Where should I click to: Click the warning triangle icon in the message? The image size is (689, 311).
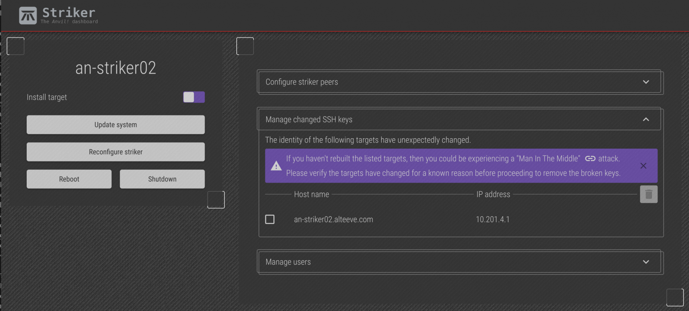click(276, 166)
